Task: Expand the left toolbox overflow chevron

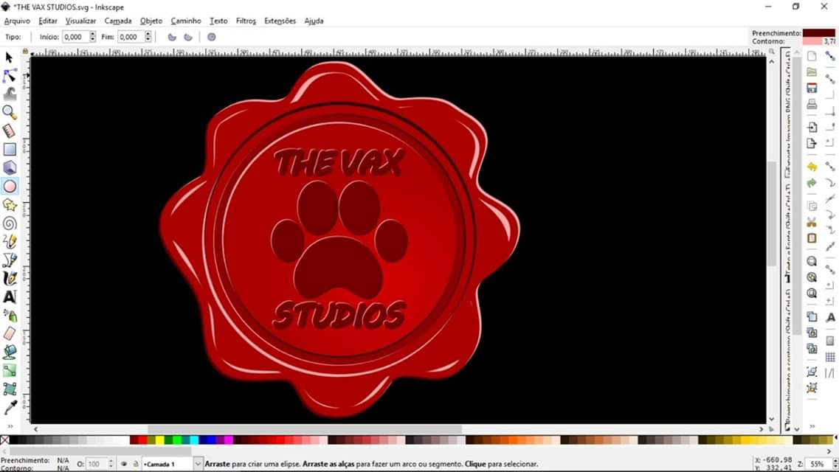Action: (x=10, y=426)
